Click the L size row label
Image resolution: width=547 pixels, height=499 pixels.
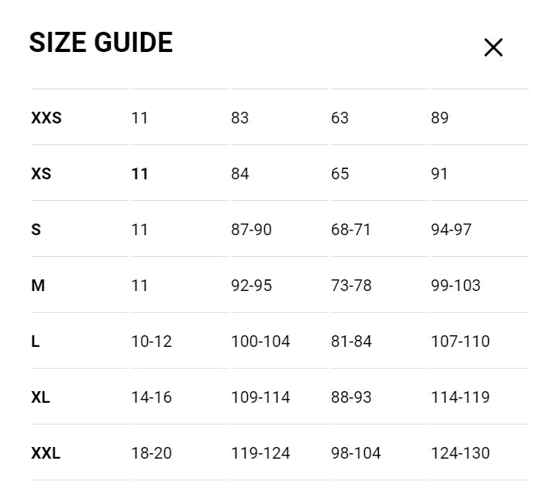click(36, 342)
